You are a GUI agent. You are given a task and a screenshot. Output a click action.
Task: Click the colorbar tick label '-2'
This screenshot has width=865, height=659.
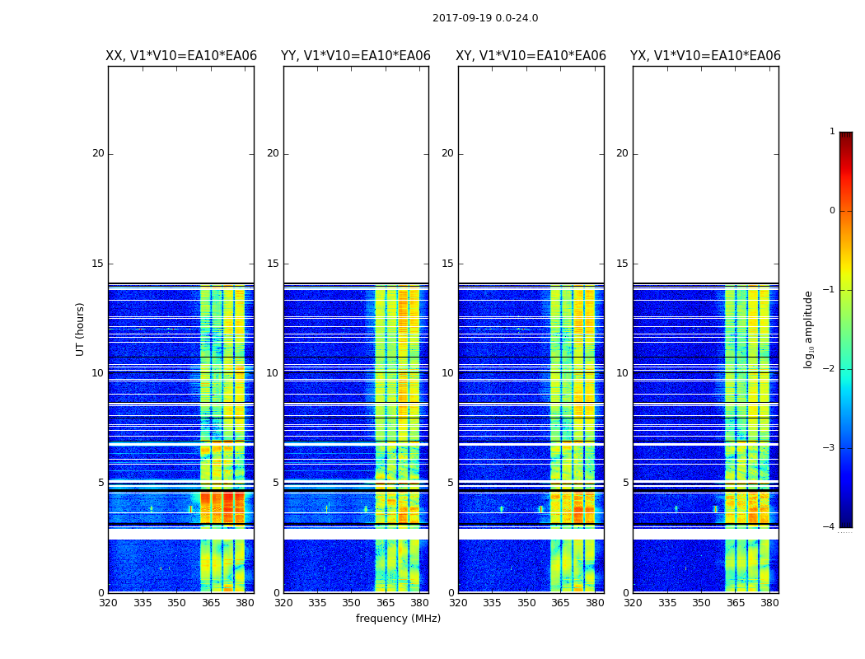[x=829, y=369]
